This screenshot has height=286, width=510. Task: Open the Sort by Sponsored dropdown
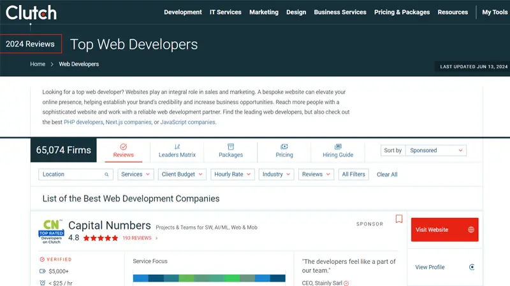pos(435,151)
